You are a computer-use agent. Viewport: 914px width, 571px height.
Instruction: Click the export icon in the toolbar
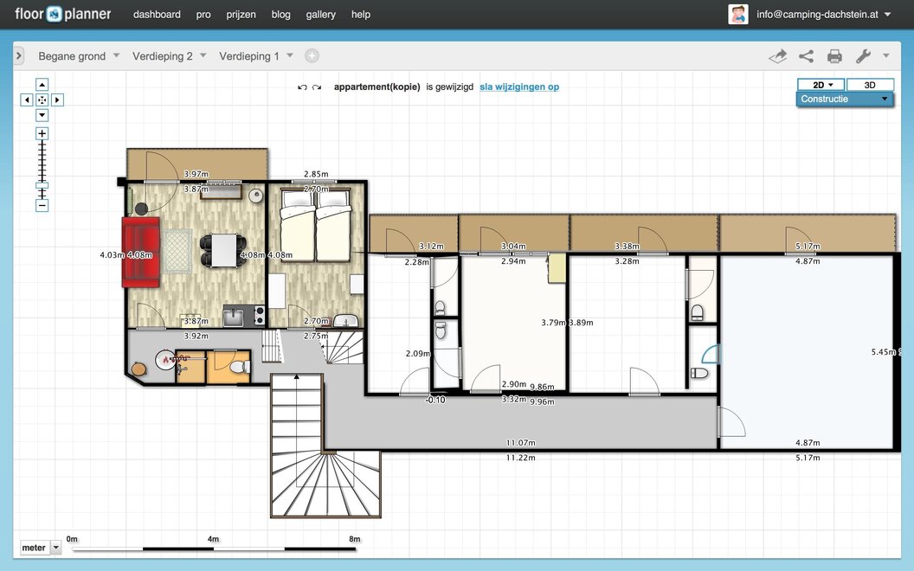tap(777, 56)
